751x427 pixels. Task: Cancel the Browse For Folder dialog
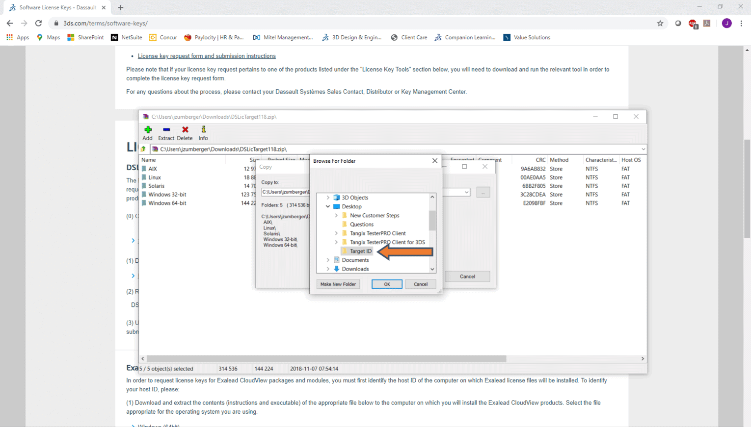point(421,284)
